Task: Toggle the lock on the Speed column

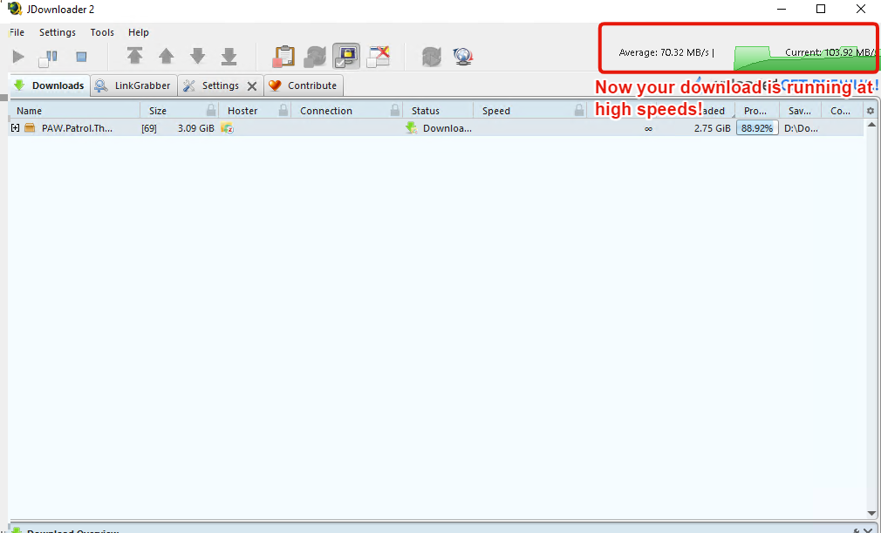Action: [579, 110]
